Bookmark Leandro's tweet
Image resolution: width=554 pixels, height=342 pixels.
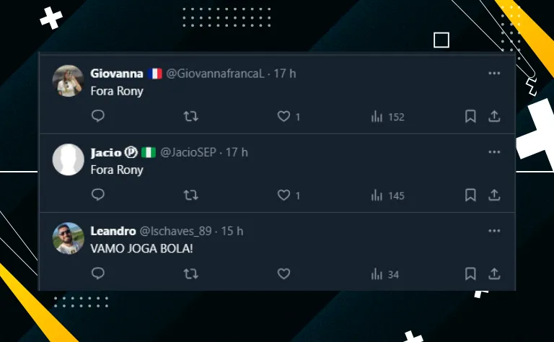[470, 273]
